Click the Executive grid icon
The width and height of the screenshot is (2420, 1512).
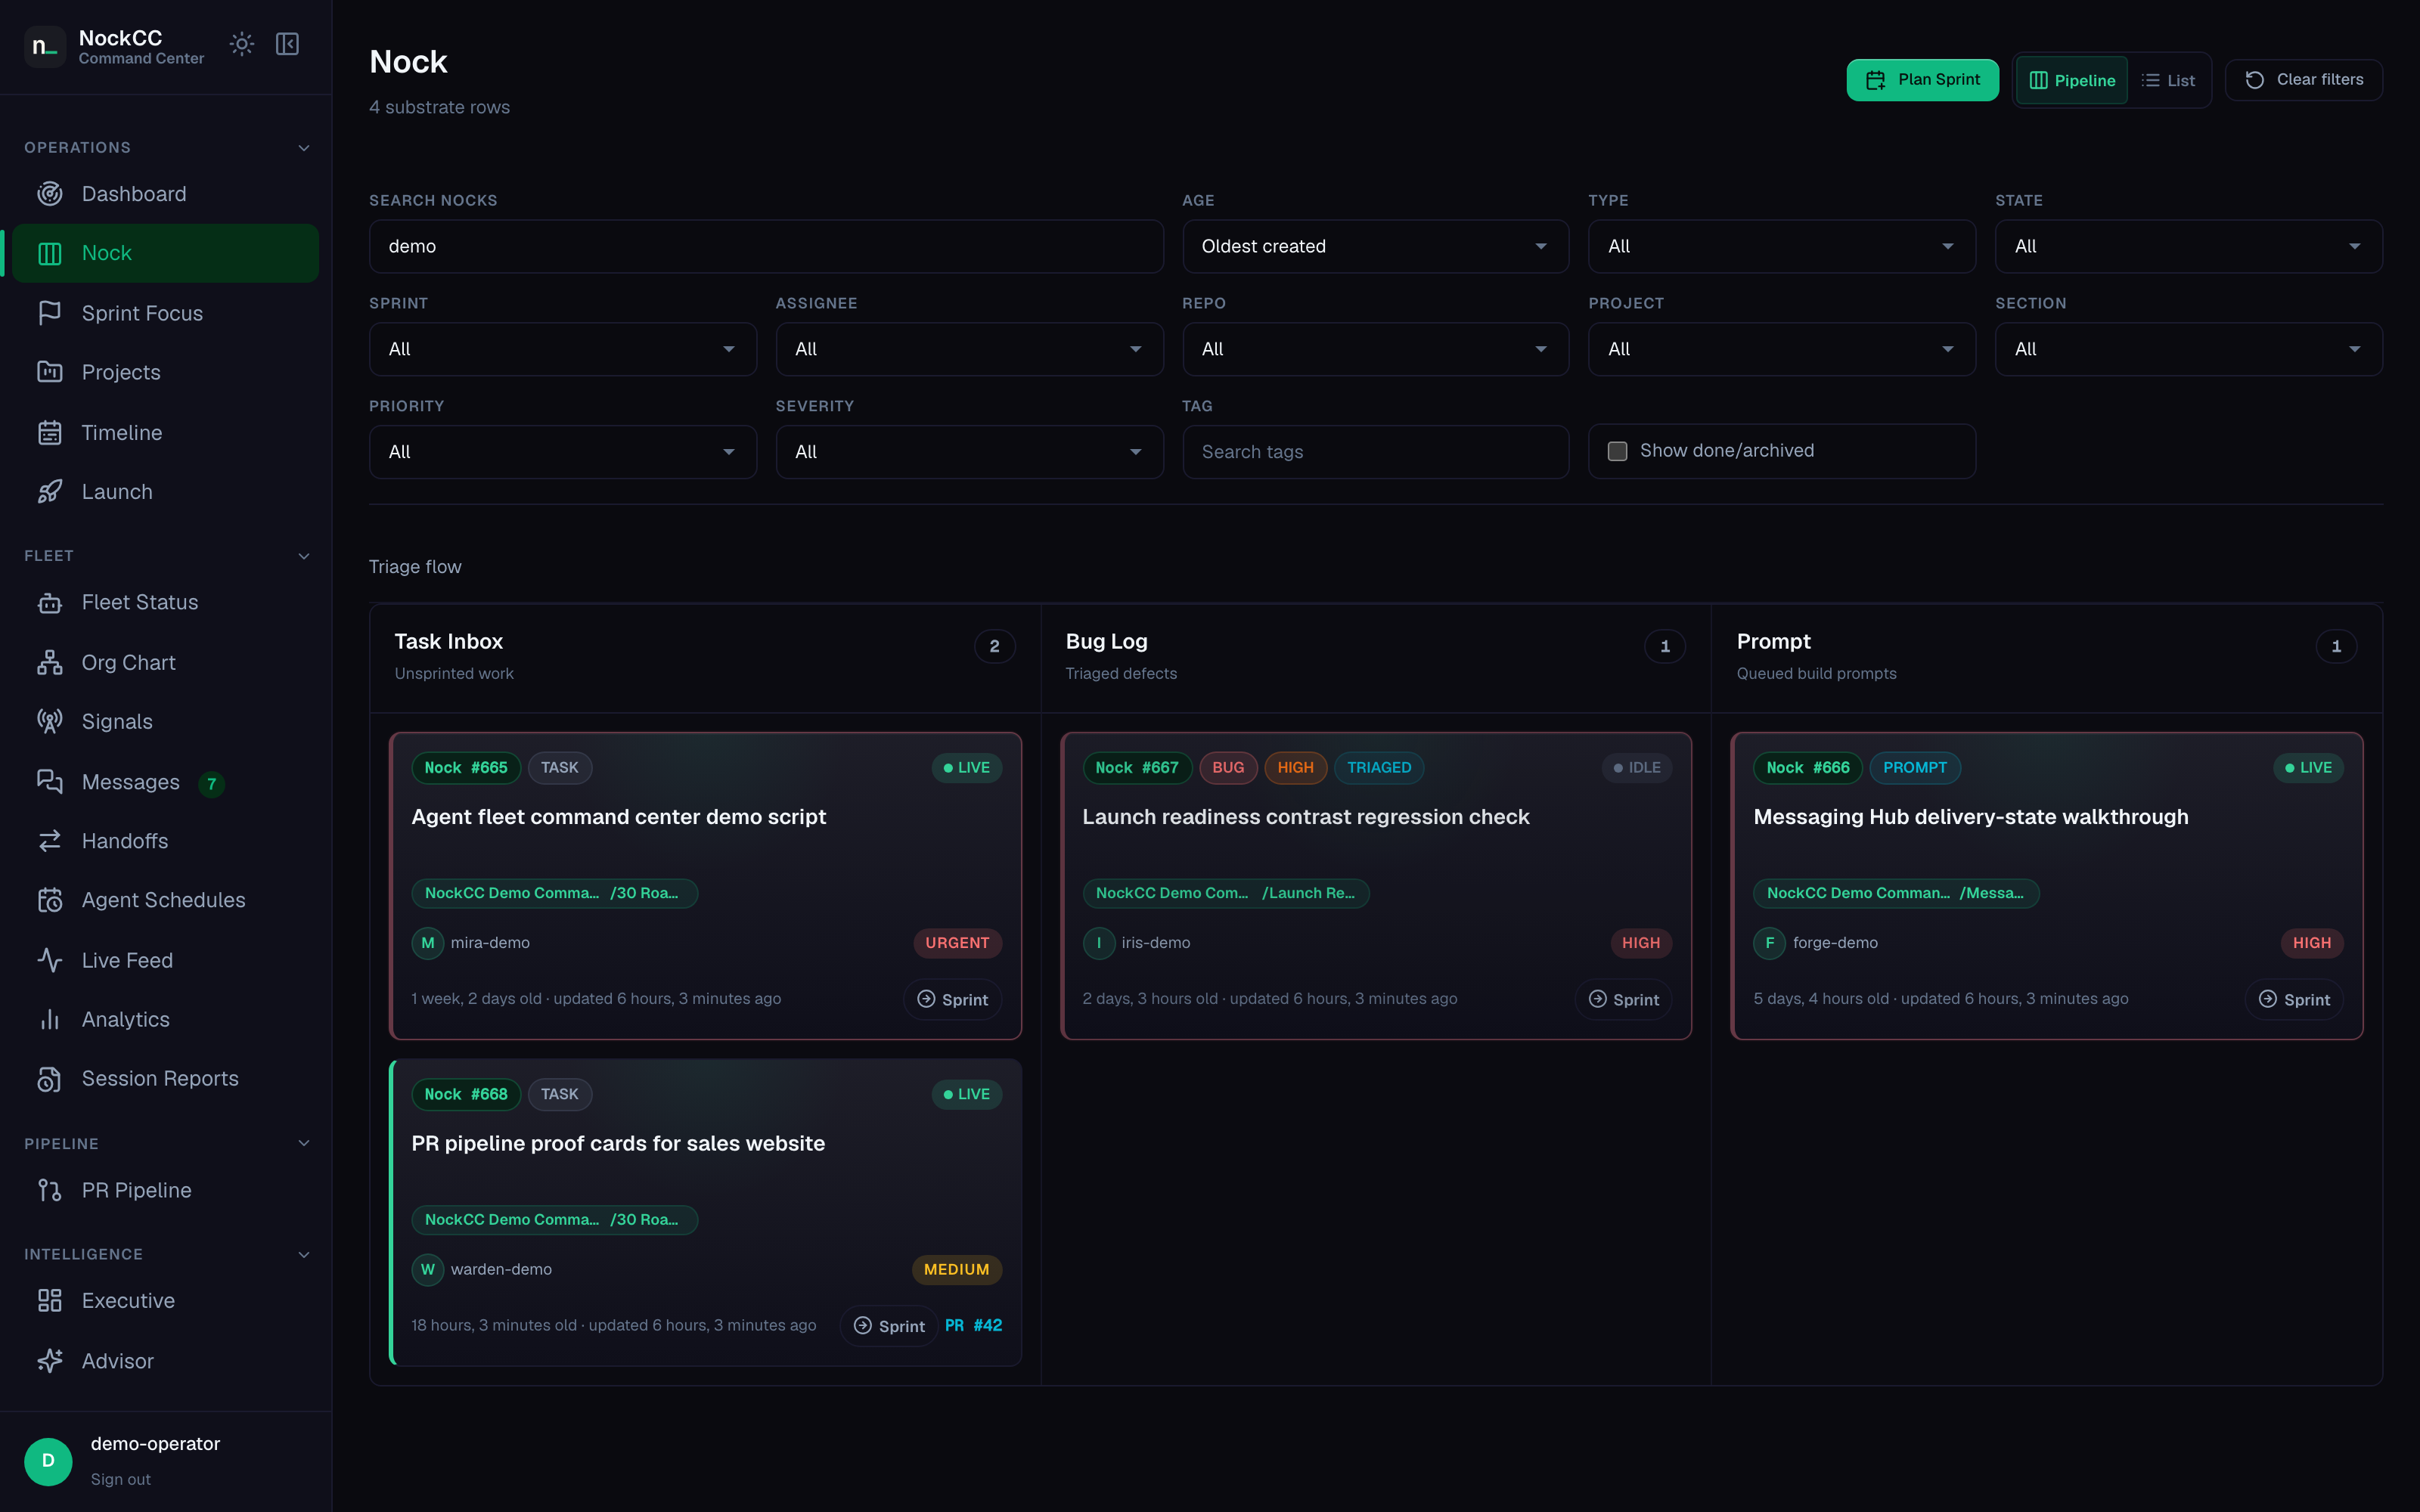[50, 1300]
